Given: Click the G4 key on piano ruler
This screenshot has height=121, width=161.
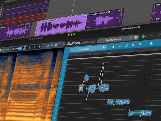Looking at the screenshot, I should click(x=64, y=67).
